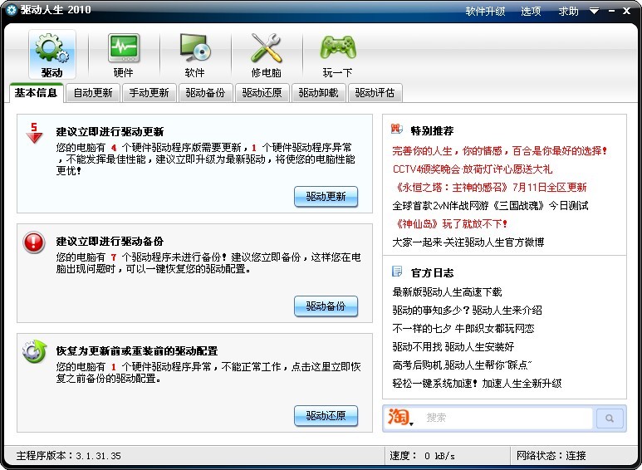Switch to the 自动更新 tab

pyautogui.click(x=92, y=93)
